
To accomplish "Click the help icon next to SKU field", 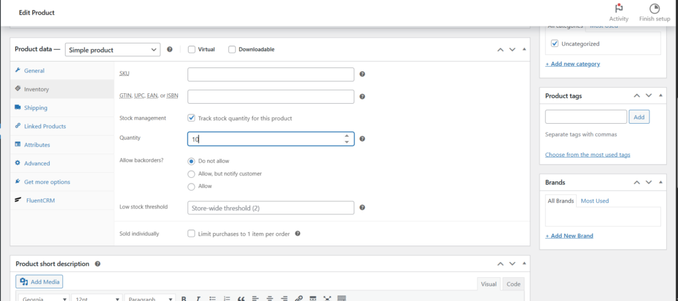I will 362,75.
